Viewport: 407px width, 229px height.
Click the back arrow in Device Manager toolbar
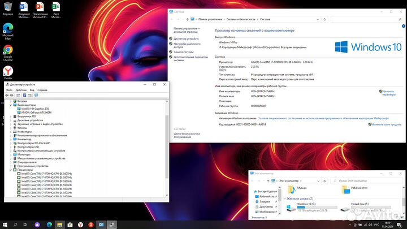click(x=7, y=96)
